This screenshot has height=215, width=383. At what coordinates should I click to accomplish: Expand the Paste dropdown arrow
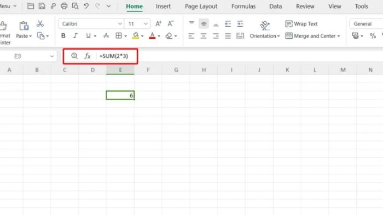[30, 36]
